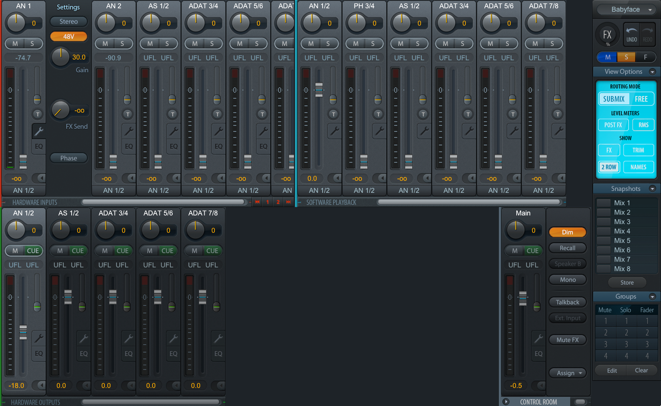Open wrench settings on PH 3/4 playback channel
This screenshot has width=661, height=406.
[x=379, y=131]
